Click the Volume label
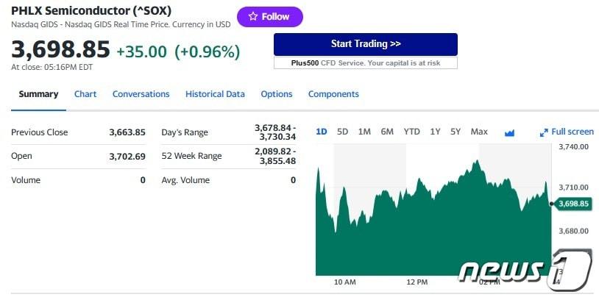The image size is (599, 300). pyautogui.click(x=26, y=180)
